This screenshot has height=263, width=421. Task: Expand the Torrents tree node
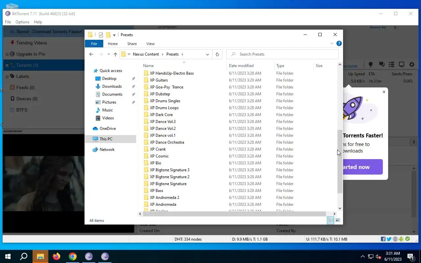7,65
